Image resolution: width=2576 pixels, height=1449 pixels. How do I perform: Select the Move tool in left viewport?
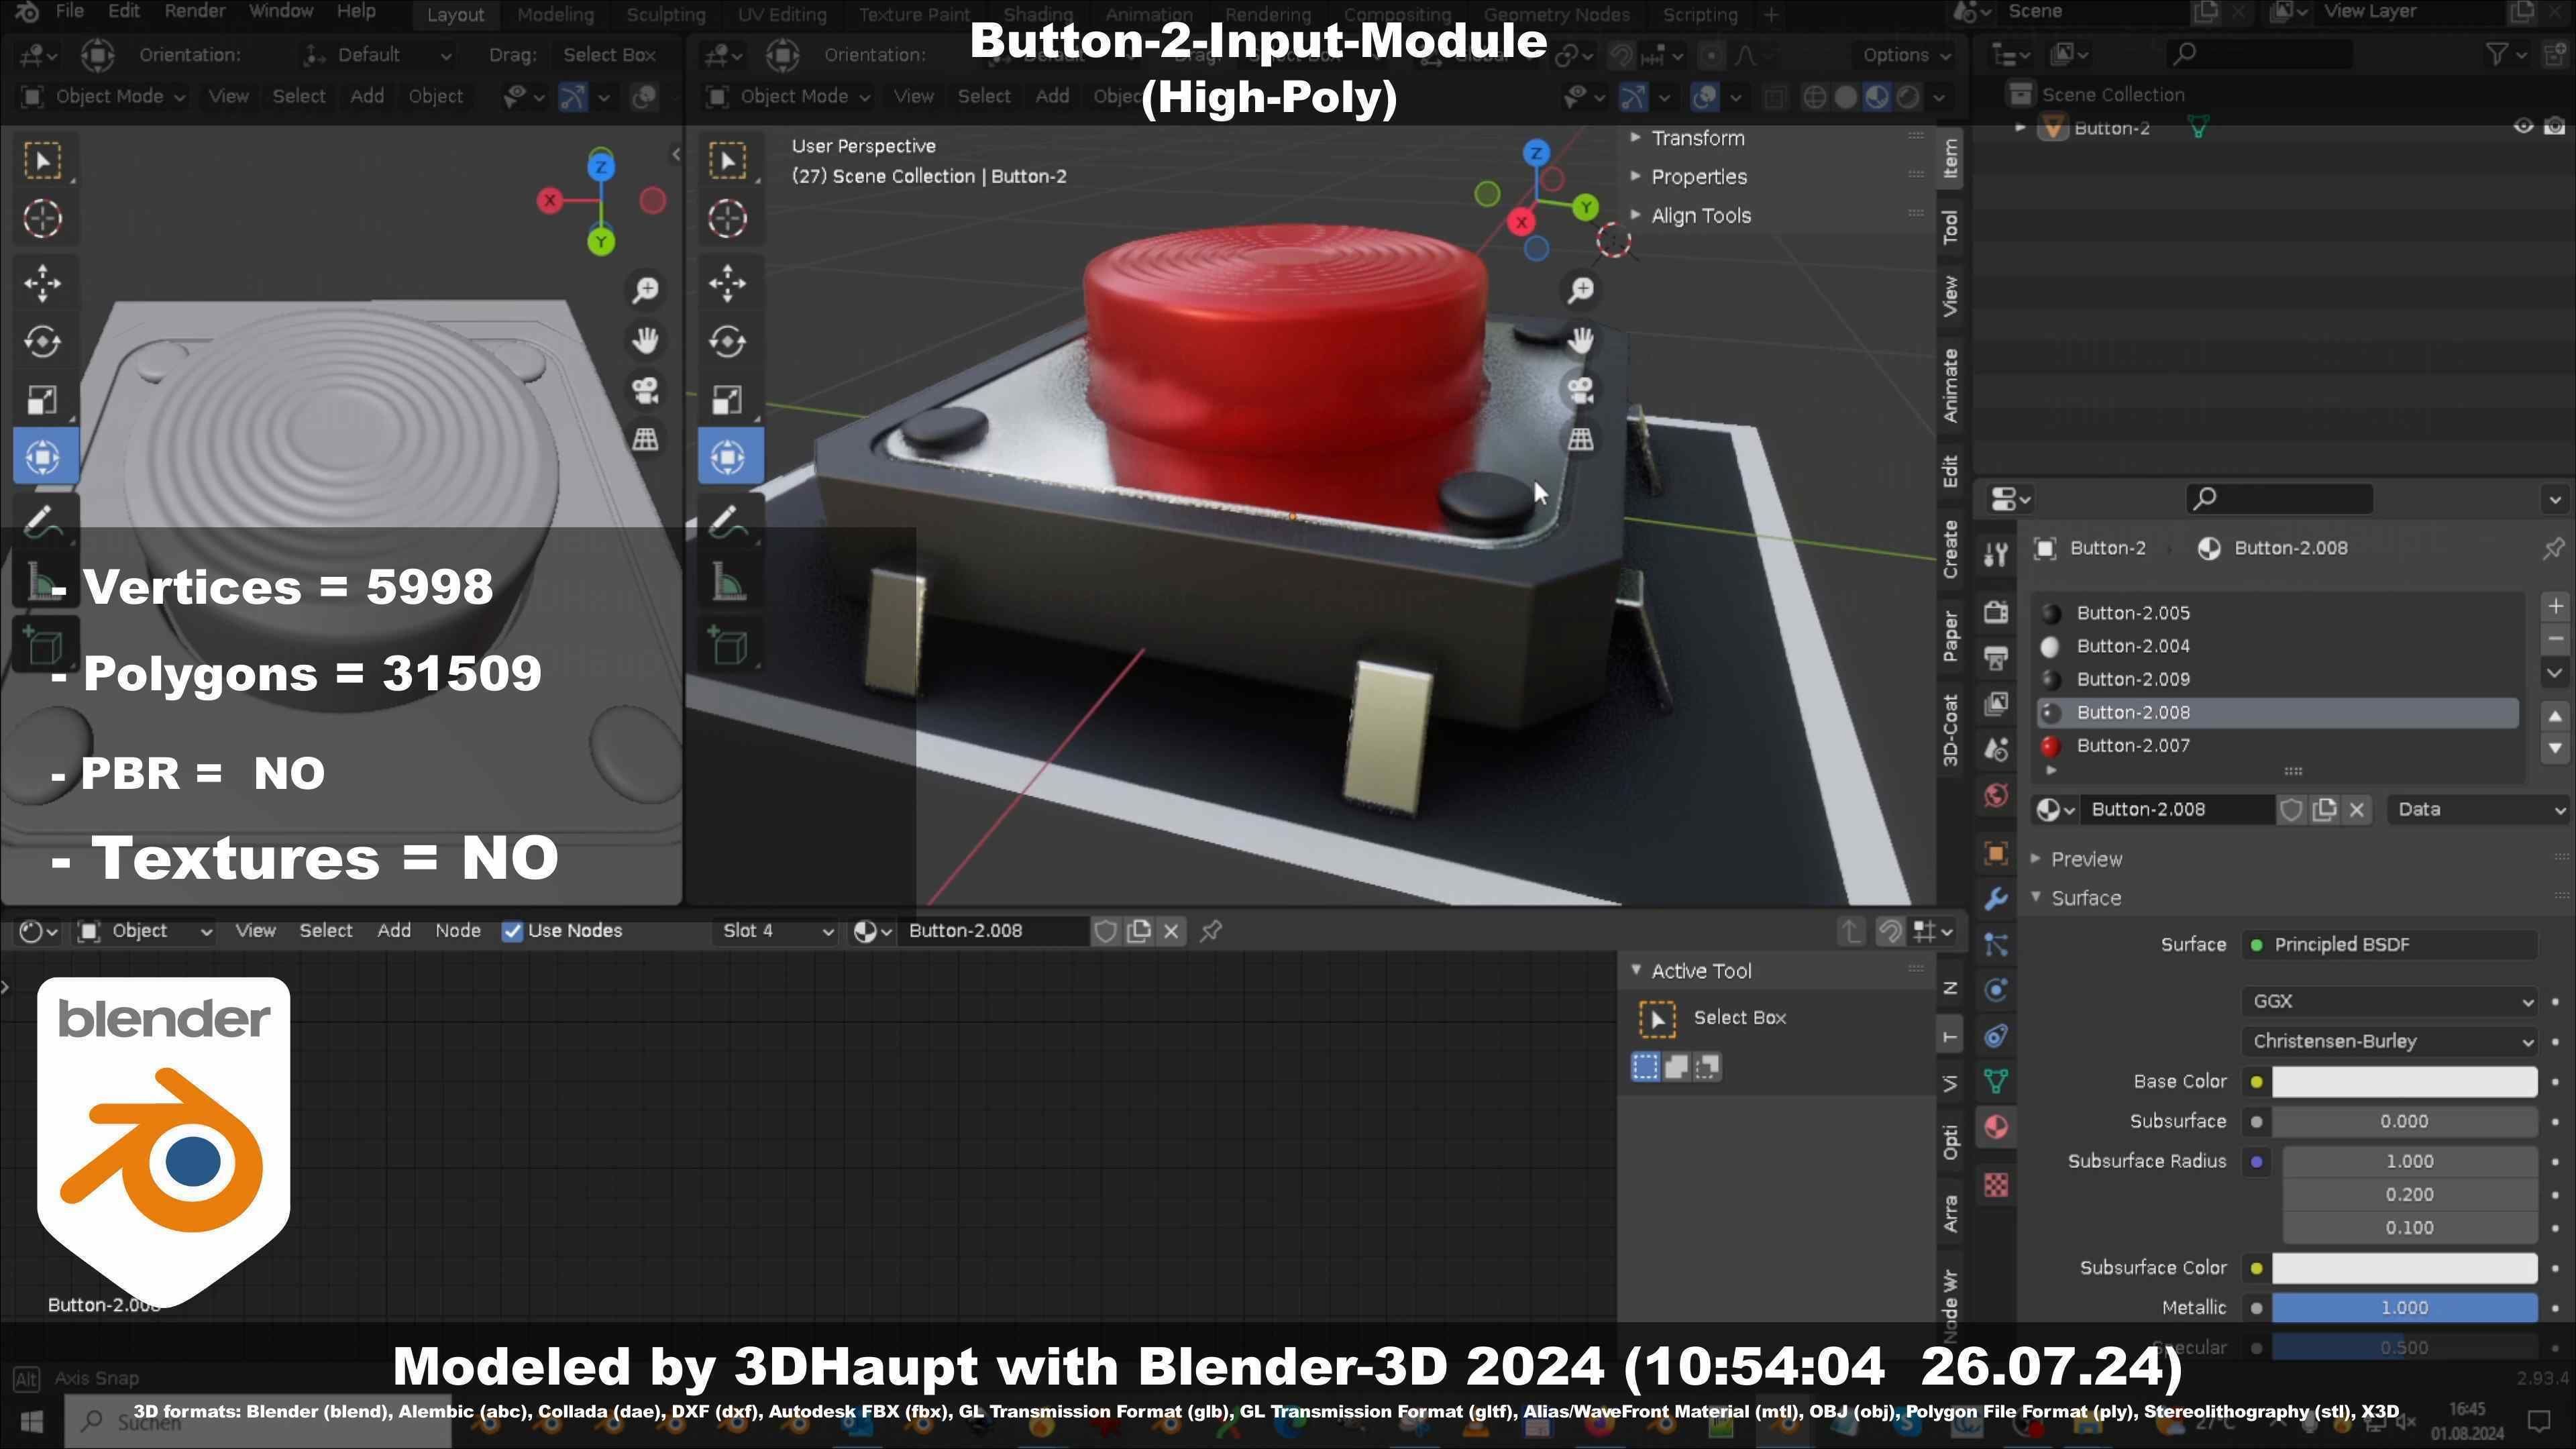42,283
